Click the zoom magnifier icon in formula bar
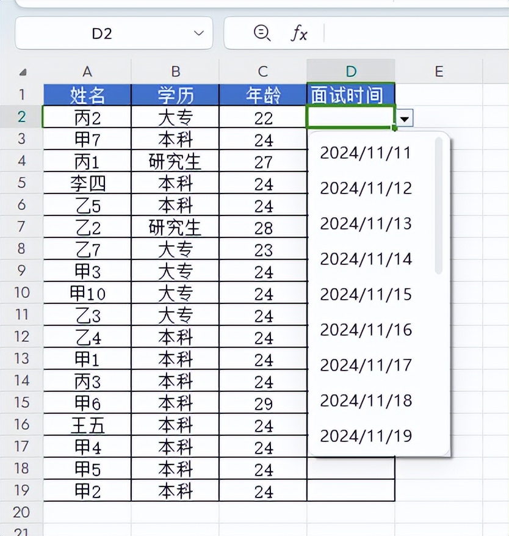 coord(262,34)
